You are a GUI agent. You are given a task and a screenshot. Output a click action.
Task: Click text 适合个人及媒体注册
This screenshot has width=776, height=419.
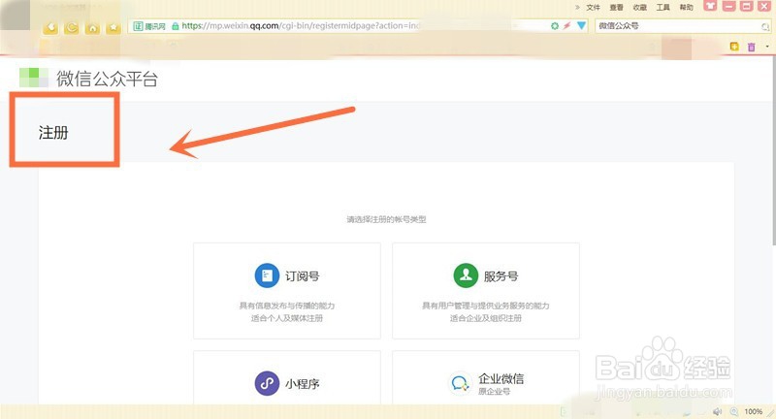point(287,318)
